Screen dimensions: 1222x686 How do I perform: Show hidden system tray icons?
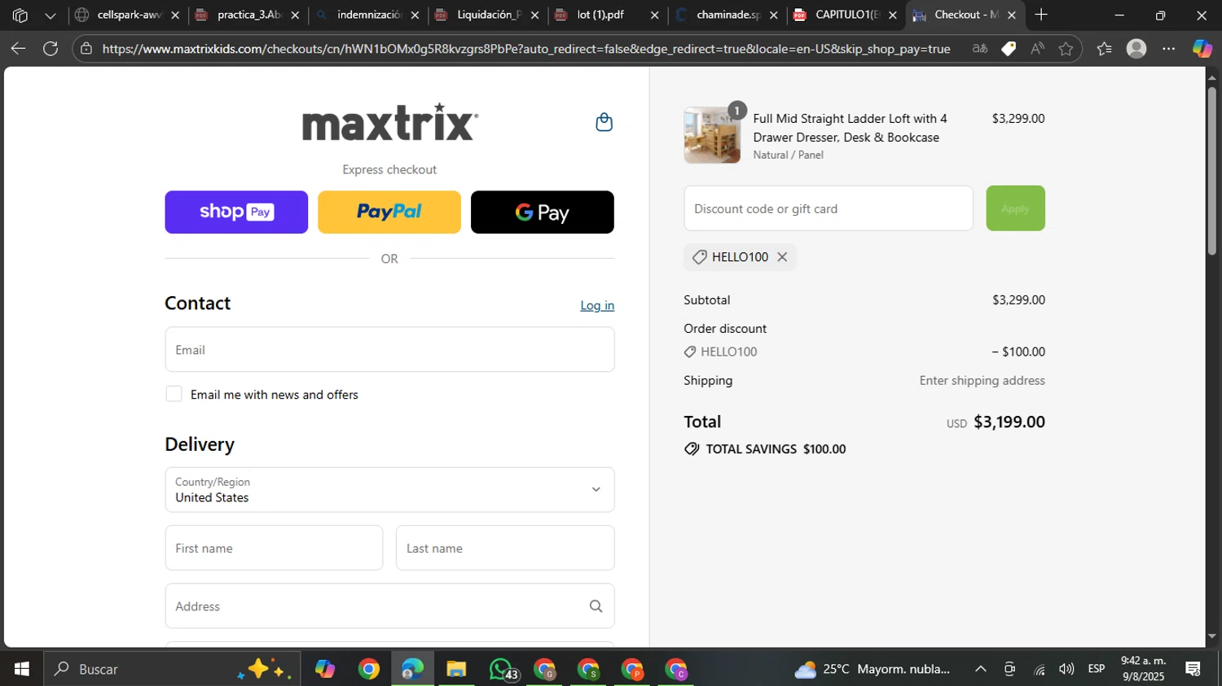click(981, 669)
